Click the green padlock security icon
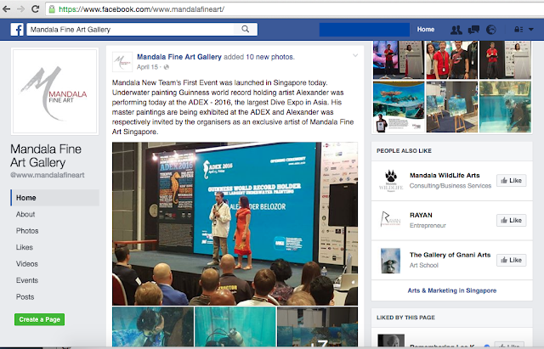Image resolution: width=544 pixels, height=349 pixels. click(x=52, y=9)
